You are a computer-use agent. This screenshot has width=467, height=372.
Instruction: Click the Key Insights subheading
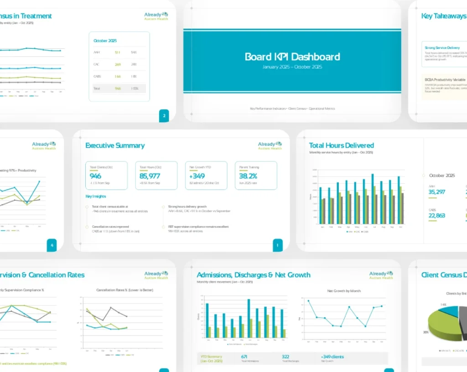(96, 196)
